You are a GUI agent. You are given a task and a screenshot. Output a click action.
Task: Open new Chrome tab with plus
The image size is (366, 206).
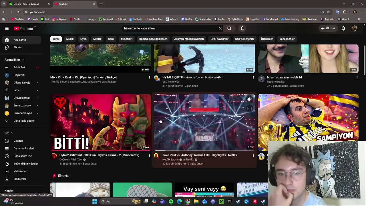coord(101,4)
